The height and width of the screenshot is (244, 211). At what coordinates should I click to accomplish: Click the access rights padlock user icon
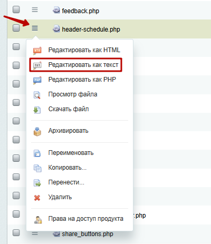click(x=38, y=220)
